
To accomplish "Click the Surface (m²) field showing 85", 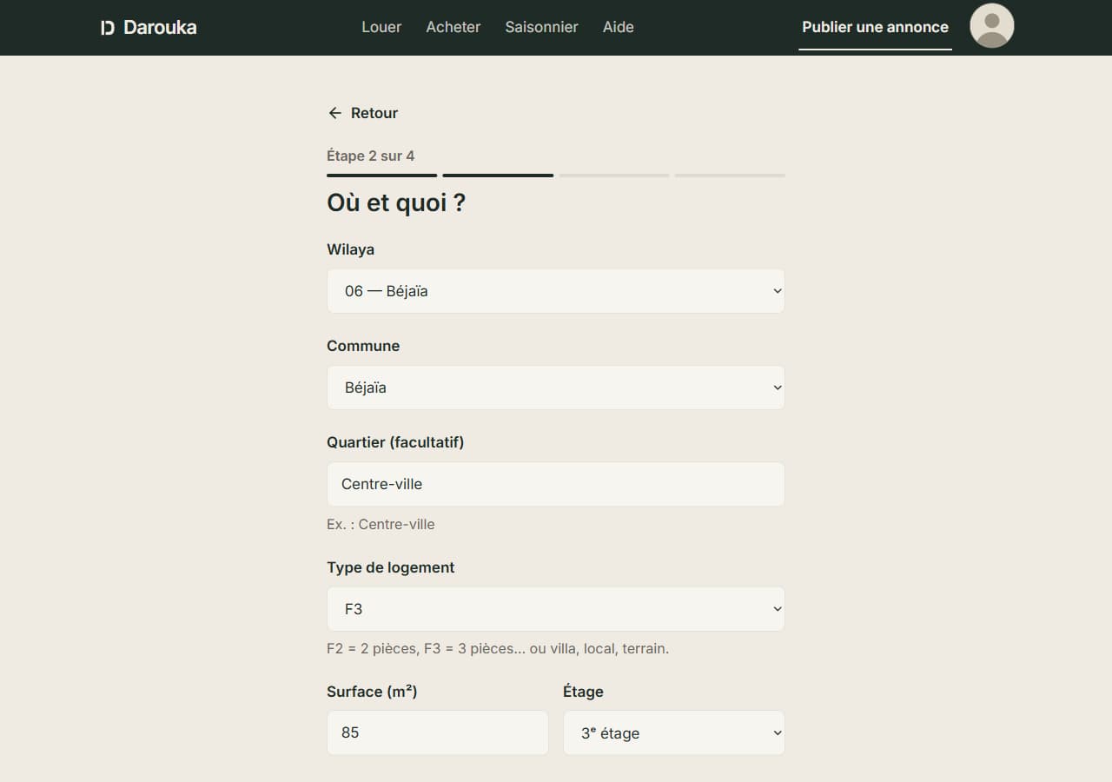I will 438,732.
